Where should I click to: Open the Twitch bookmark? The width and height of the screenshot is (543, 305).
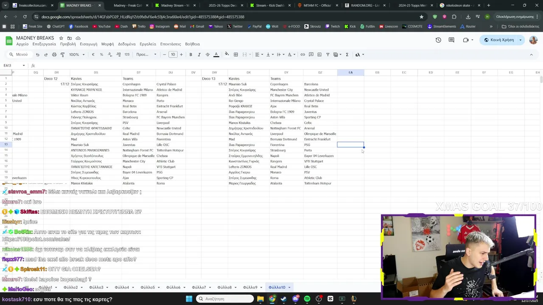(x=332, y=26)
